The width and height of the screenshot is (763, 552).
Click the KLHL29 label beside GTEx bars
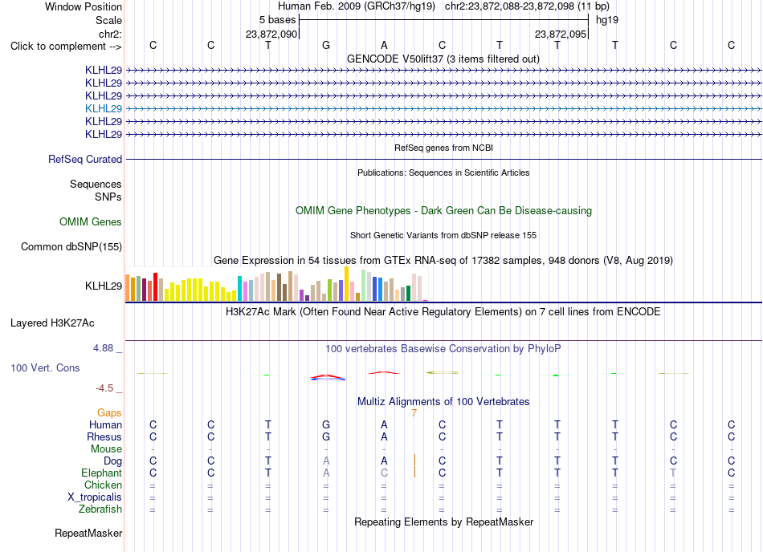[103, 286]
